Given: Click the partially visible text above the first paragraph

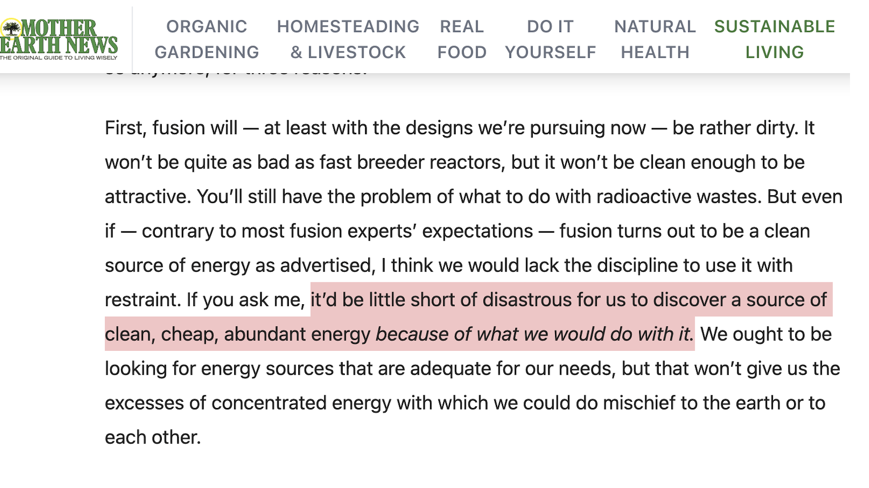Looking at the screenshot, I should [234, 70].
